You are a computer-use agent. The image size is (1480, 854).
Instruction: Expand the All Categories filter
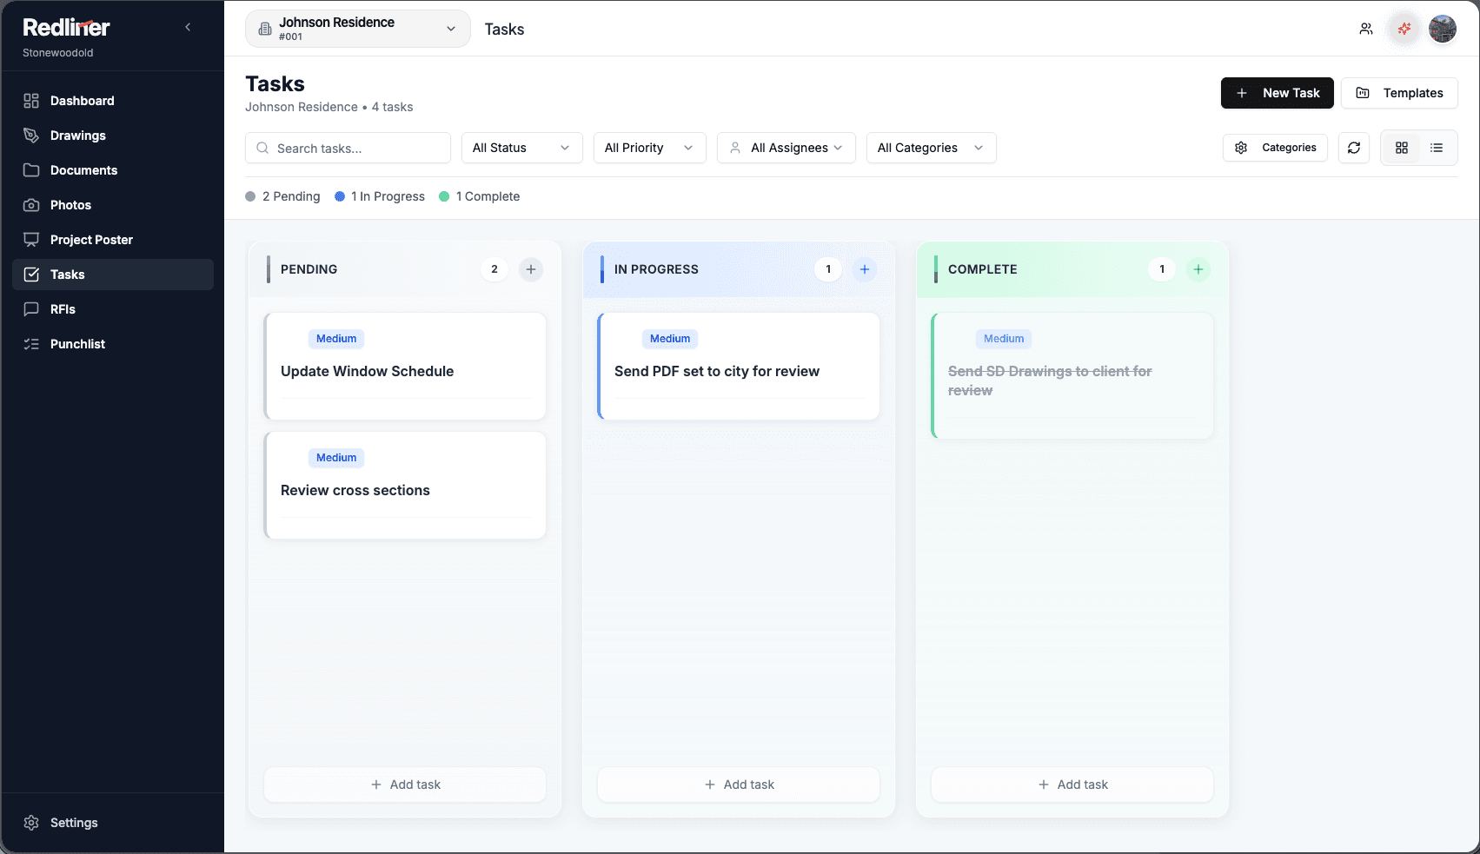pos(931,148)
